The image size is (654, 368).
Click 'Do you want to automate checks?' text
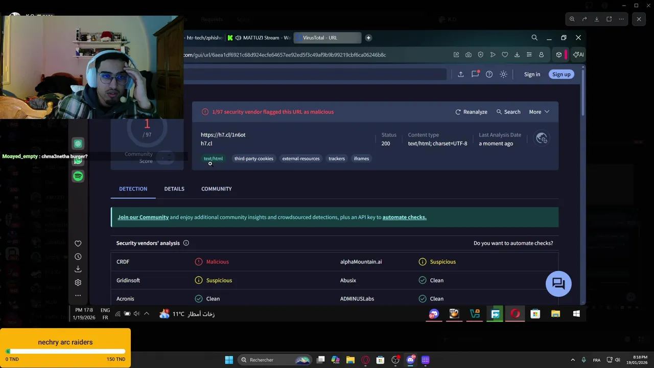click(513, 243)
